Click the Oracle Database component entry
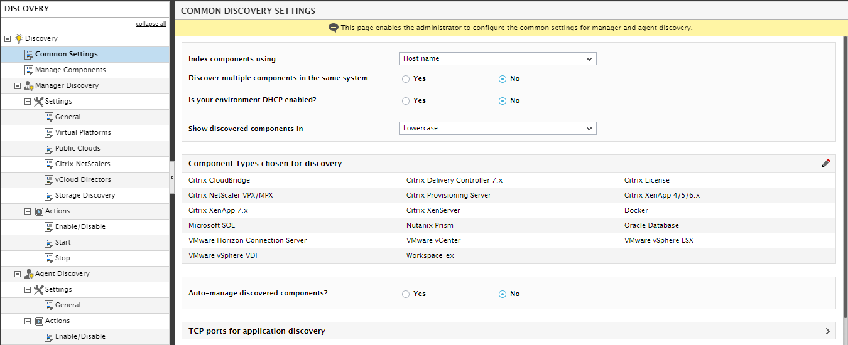Screen dimensions: 848x345 tap(651, 225)
